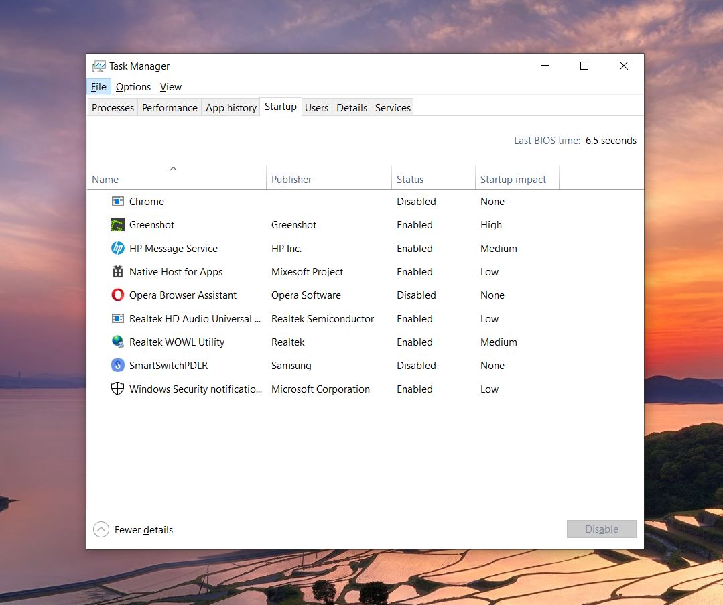The width and height of the screenshot is (723, 605).
Task: Click SmartSwitchPDLR's Disabled status
Action: [416, 366]
